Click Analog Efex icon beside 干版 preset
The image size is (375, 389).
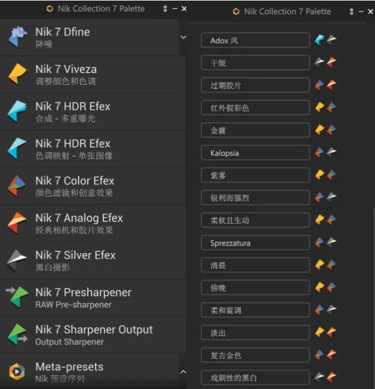[331, 62]
